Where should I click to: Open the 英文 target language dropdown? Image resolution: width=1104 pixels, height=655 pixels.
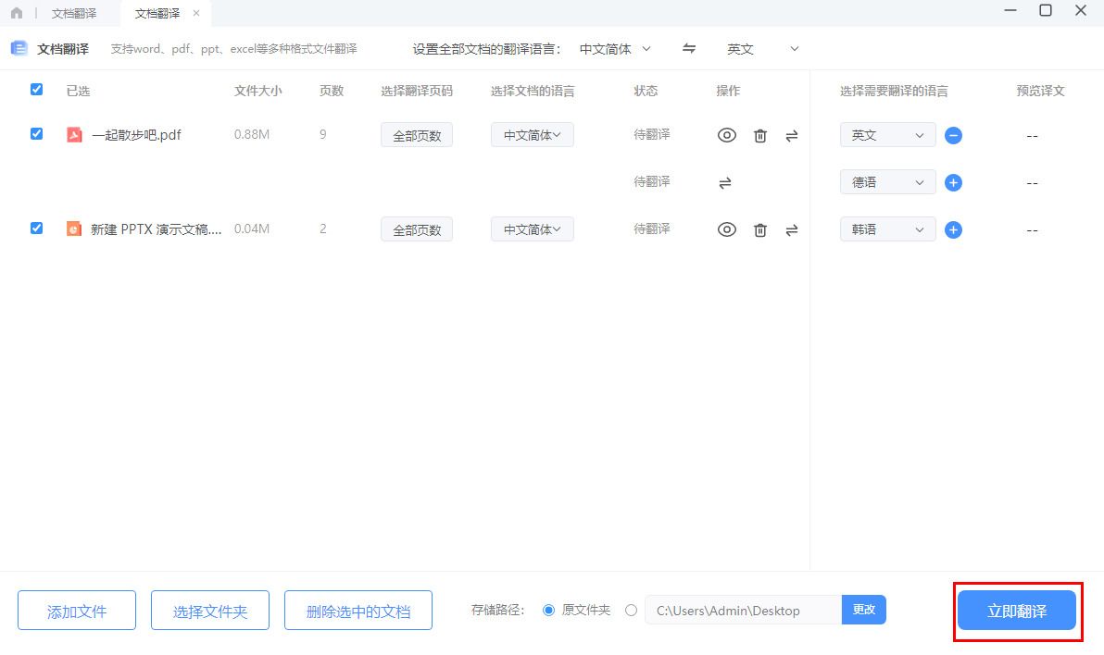click(888, 135)
